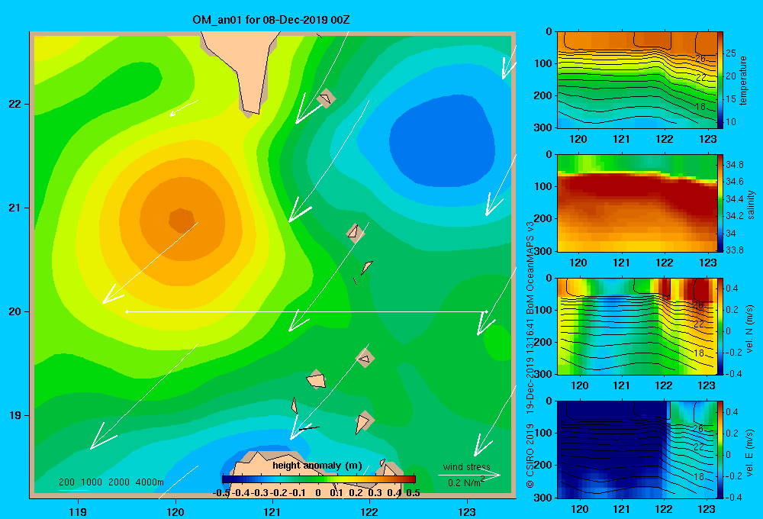Click the vertical 'salinity' axis label
Image resolution: width=763 pixels, height=519 pixels.
click(x=751, y=205)
